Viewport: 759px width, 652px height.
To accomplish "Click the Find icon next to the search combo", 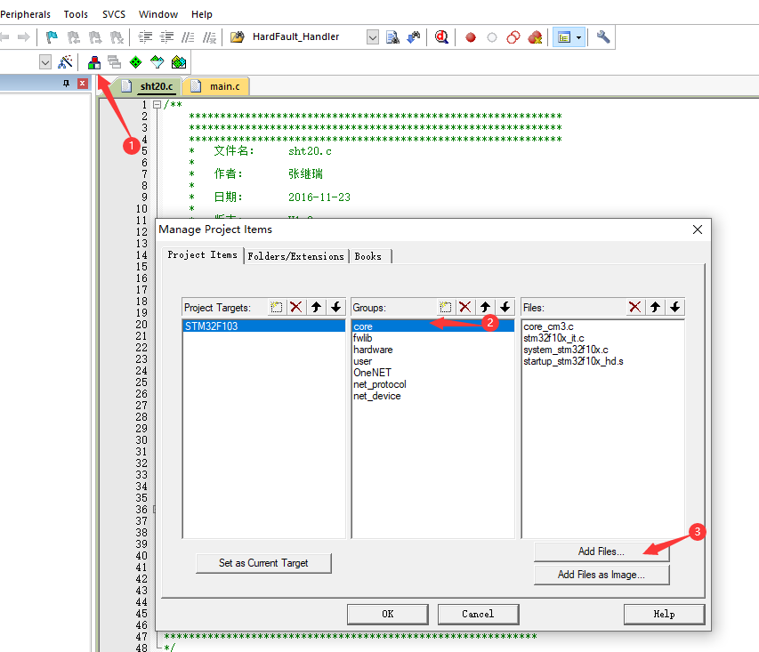I will tap(392, 36).
